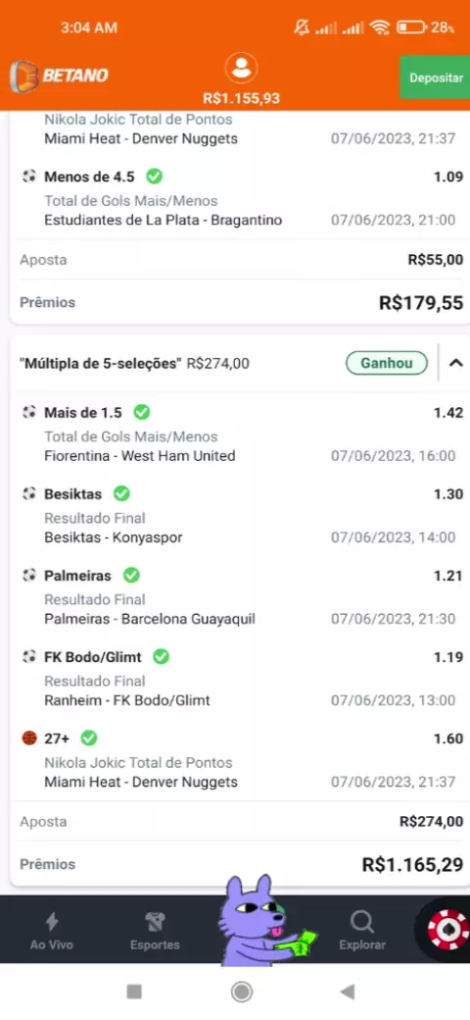Collapse the Múltipla de 5-seleções bet
The height and width of the screenshot is (1020, 470).
pyautogui.click(x=455, y=363)
